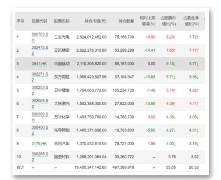Click the holding quantity 55,157,000
Screen dimensions: 221x180
click(124, 64)
